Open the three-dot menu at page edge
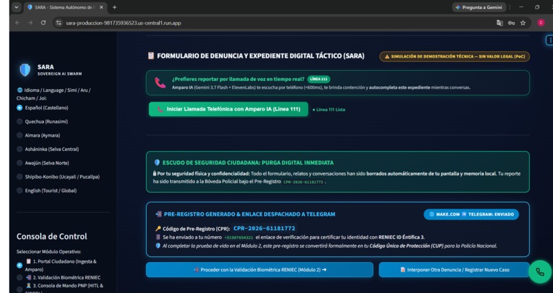 [x=550, y=40]
